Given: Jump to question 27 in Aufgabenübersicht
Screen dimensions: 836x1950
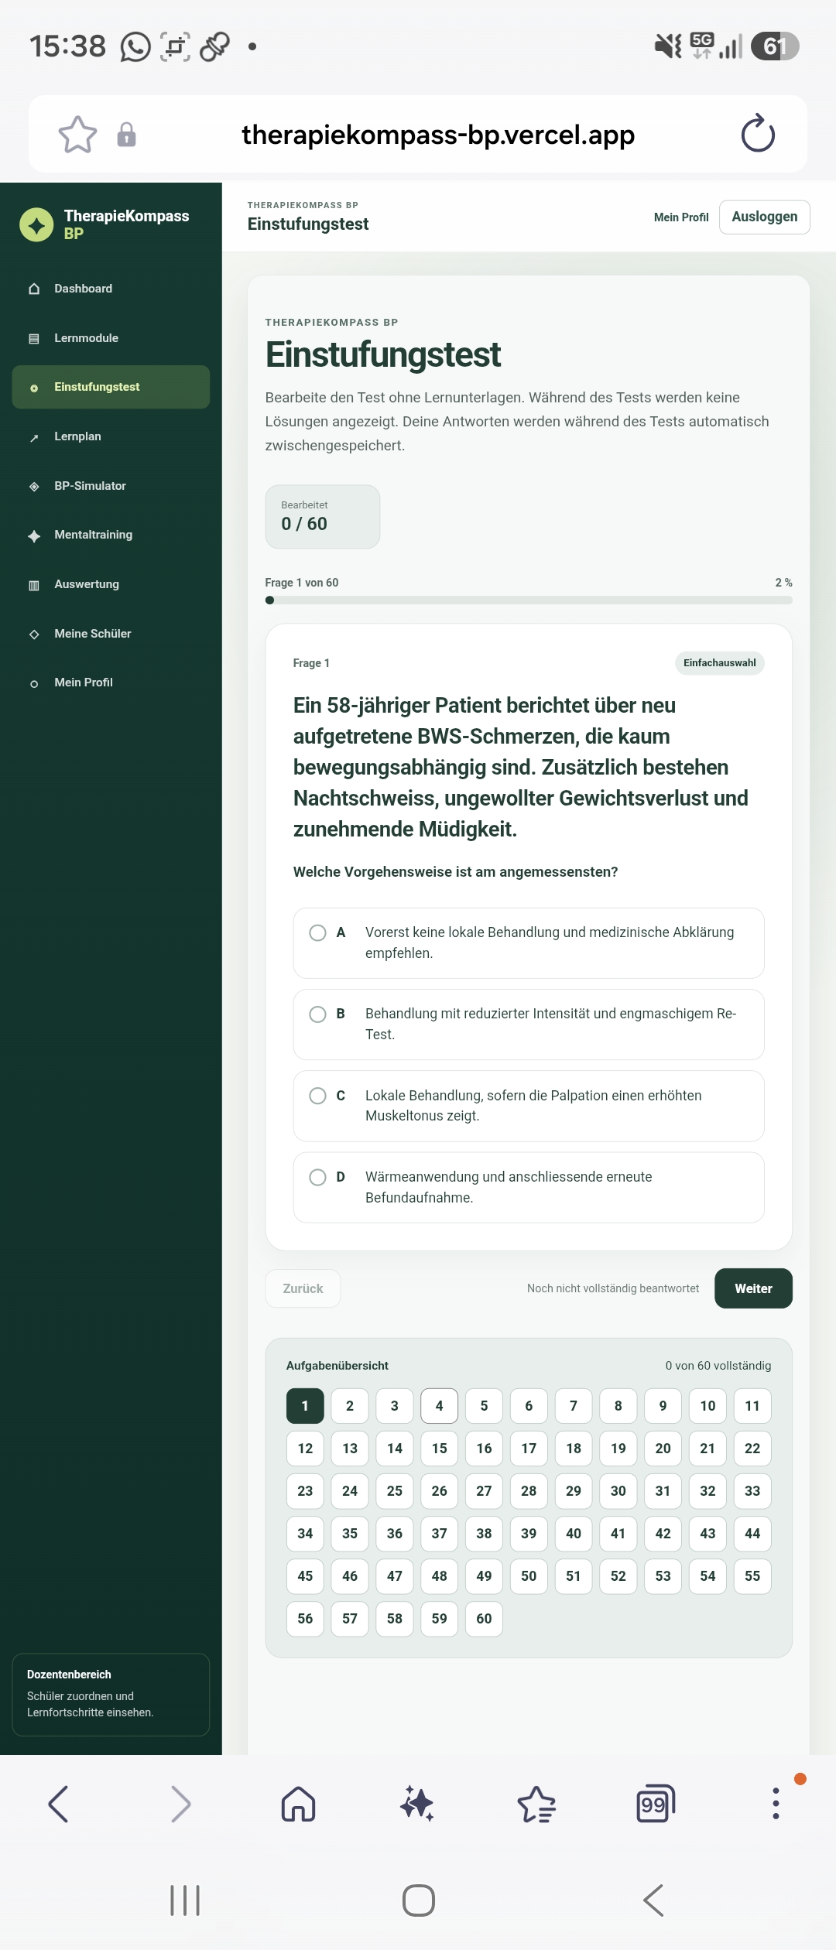Looking at the screenshot, I should point(484,1491).
